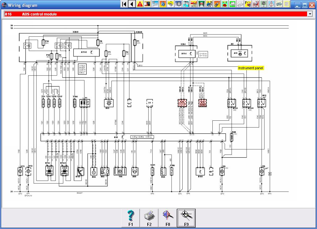317x229 pixels.
Task: Click the vehicle lift green icon
Action: click(x=202, y=4)
